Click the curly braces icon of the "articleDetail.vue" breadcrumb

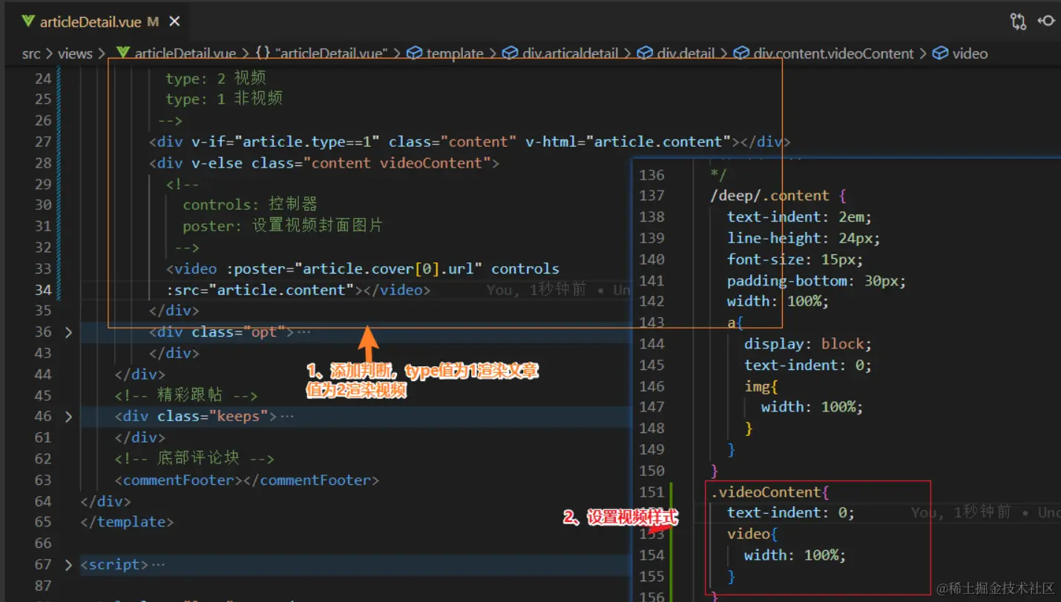point(263,53)
